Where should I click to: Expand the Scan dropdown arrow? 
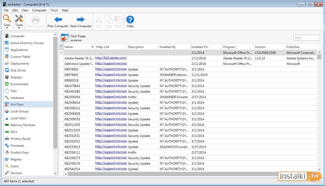[x=7, y=28]
